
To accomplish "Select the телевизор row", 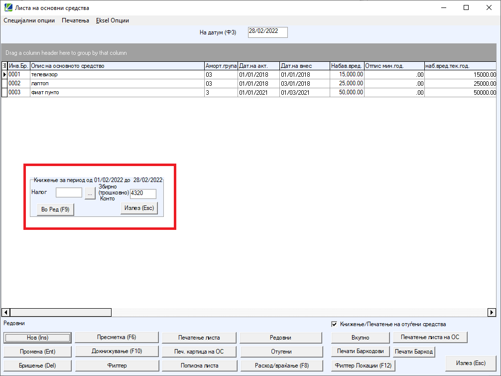I will point(249,75).
